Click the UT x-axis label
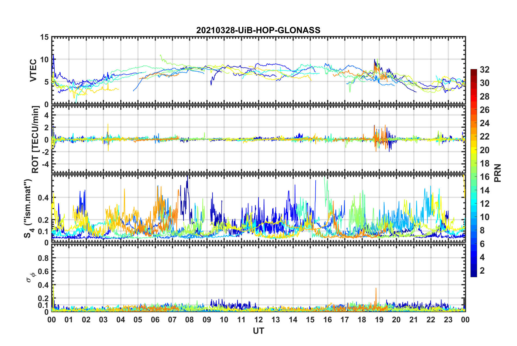The width and height of the screenshot is (517, 346). point(258,331)
